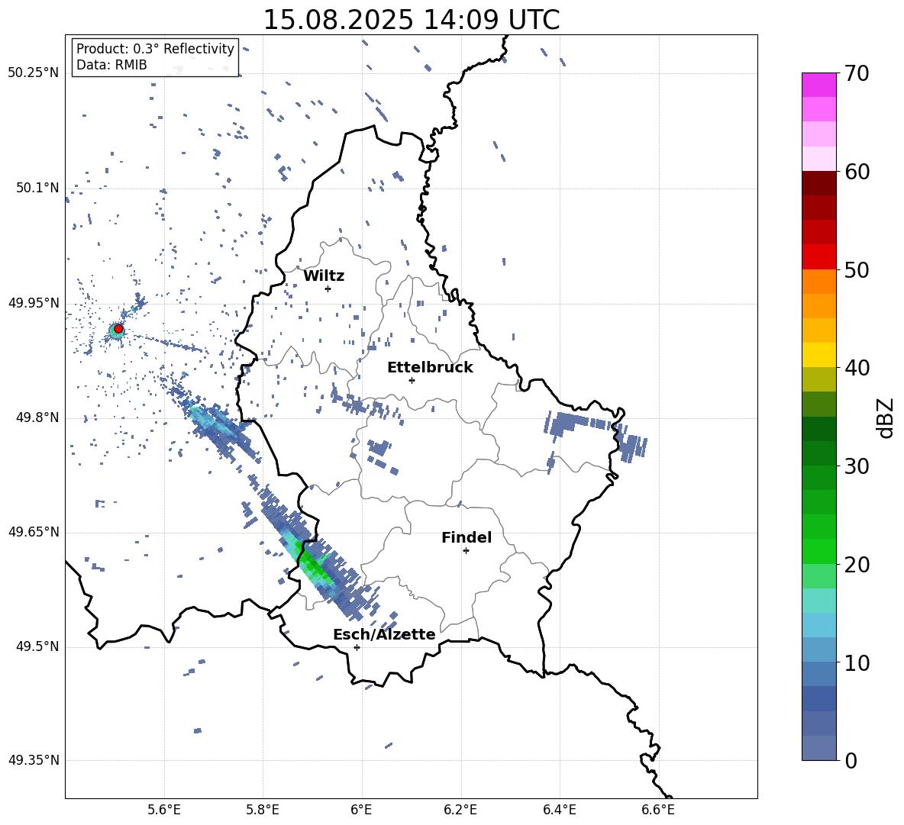The height and width of the screenshot is (825, 904).
Task: Click the Ettelbruck station cross marker
Action: coord(412,380)
